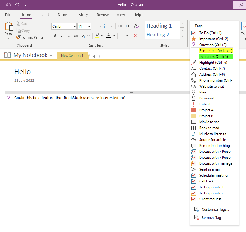Apply the Highlight pen tag
The width and height of the screenshot is (246, 232).
tap(212, 63)
